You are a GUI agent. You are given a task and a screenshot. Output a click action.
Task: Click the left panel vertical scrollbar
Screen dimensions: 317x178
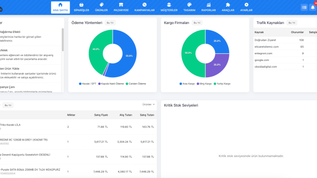click(x=62, y=40)
